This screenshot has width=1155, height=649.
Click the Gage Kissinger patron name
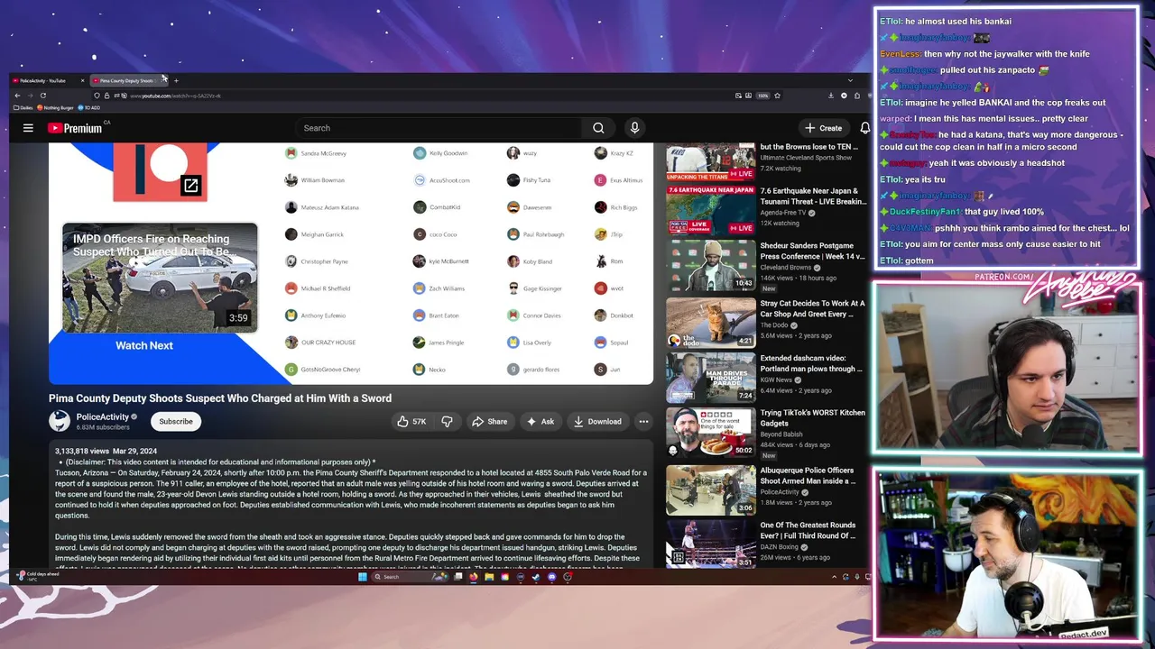(542, 288)
